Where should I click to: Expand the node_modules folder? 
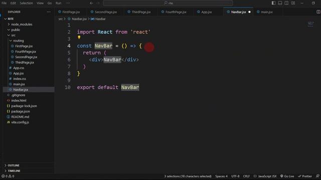tap(29, 24)
